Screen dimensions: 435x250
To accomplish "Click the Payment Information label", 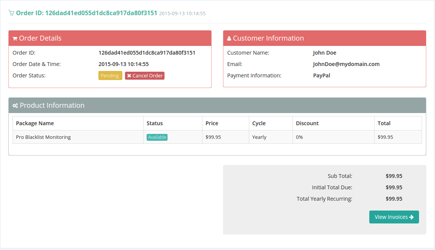I will click(x=254, y=75).
